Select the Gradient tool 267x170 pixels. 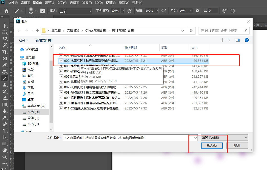[5, 104]
